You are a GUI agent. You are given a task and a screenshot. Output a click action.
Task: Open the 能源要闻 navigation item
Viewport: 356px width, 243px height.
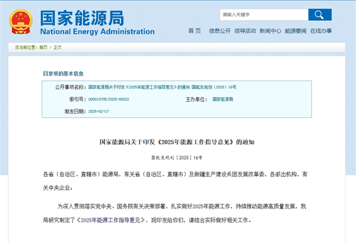[x=295, y=31]
